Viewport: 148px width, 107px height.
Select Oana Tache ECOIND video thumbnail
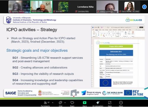tap(129, 7)
